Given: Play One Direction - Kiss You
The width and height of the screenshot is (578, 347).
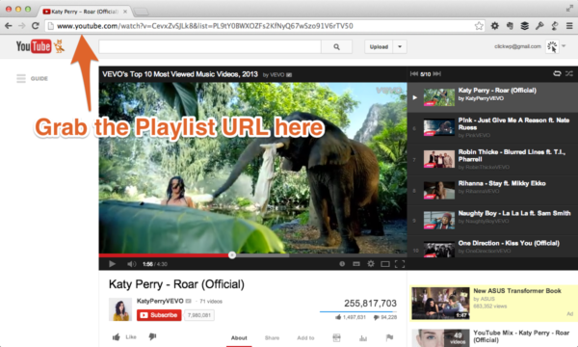Looking at the screenshot, I should pyautogui.click(x=492, y=248).
